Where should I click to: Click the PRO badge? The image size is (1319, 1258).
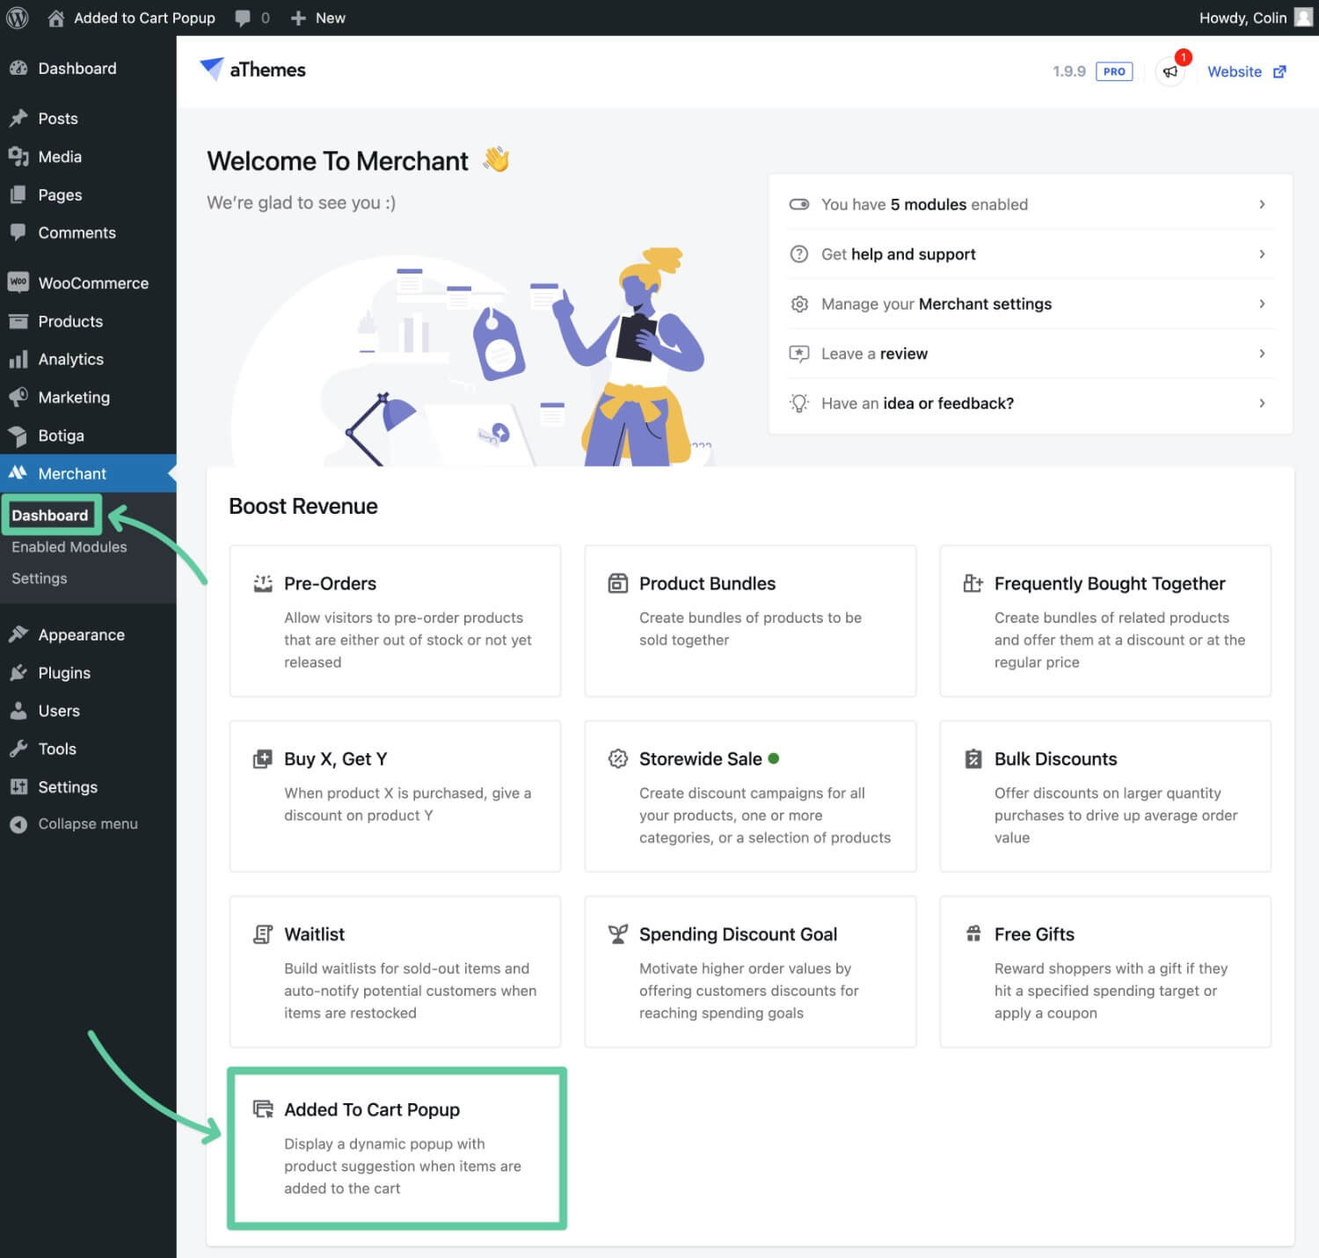click(x=1114, y=72)
